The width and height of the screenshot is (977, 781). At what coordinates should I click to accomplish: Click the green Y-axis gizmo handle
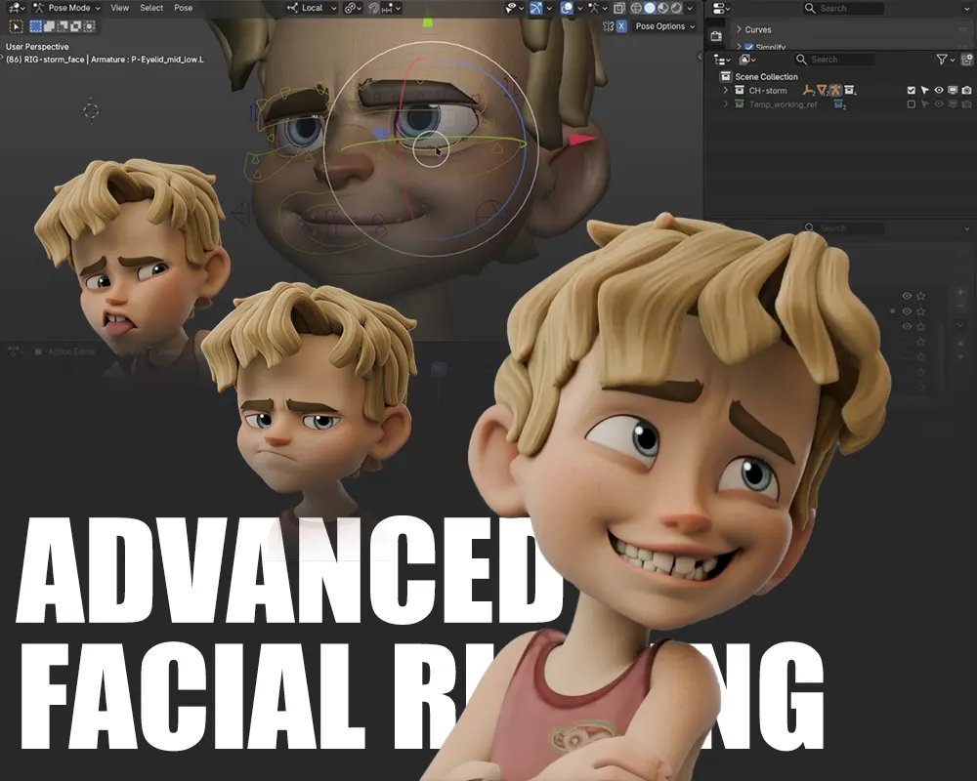[x=428, y=21]
